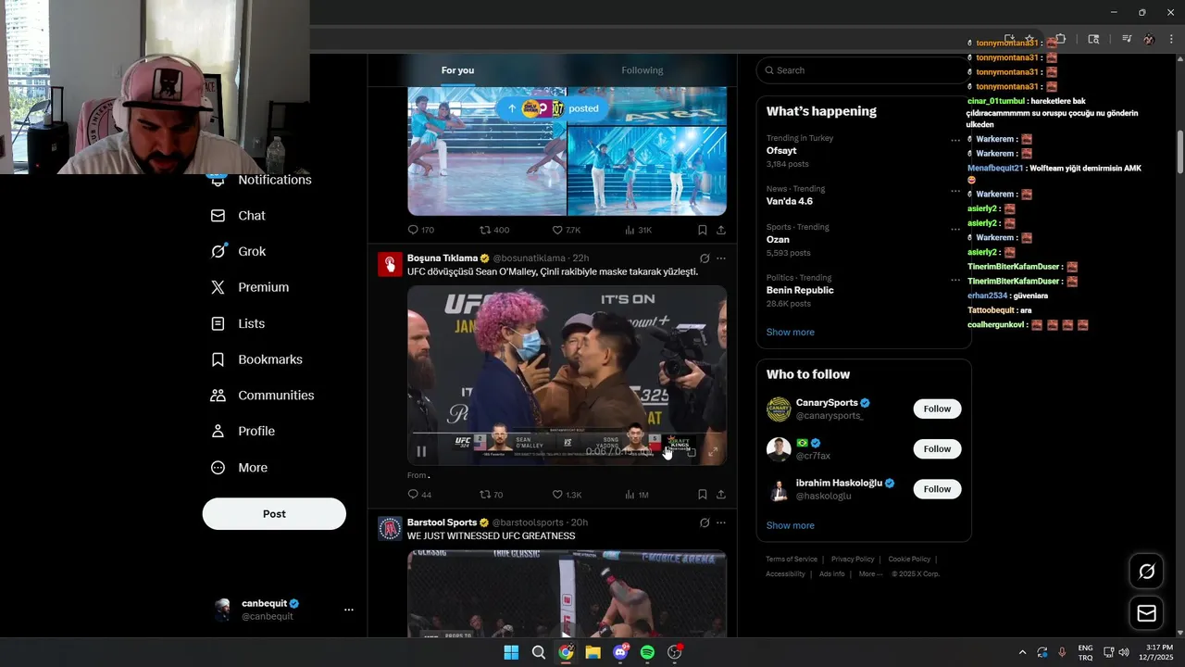This screenshot has height=667, width=1185.
Task: Switch to the For you tab
Action: pos(457,70)
